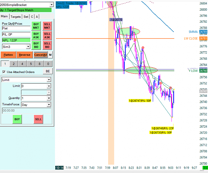
Task: Select quantity preset 1
Action: 5,64
